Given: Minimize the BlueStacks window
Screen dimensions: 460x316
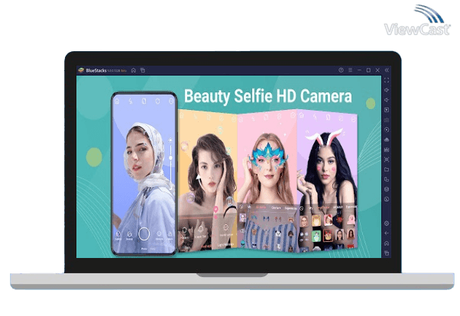Looking at the screenshot, I should tap(359, 70).
